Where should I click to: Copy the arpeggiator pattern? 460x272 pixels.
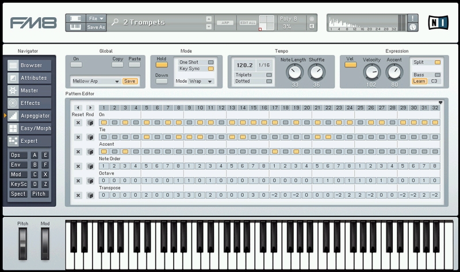coord(118,65)
